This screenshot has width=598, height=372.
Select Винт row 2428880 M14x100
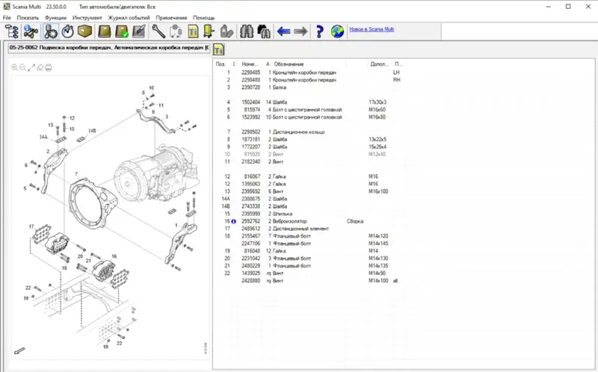pyautogui.click(x=307, y=281)
